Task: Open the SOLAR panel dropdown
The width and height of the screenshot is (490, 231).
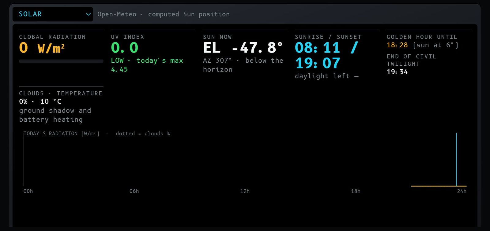Action: point(53,14)
